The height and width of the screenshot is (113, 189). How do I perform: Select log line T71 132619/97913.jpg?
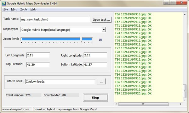tap(133, 25)
